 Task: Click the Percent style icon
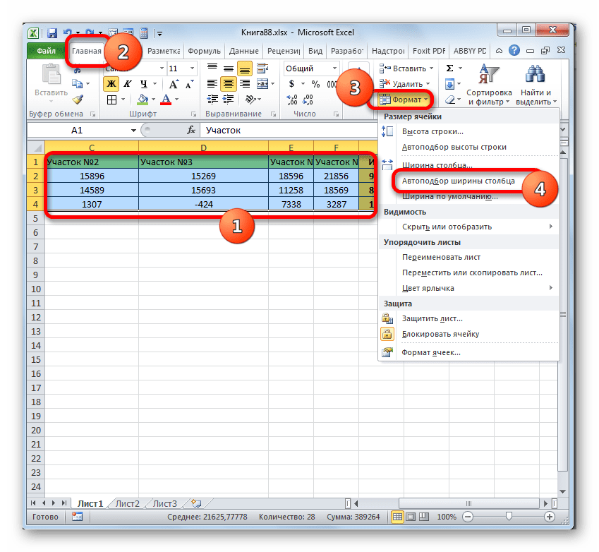(315, 84)
